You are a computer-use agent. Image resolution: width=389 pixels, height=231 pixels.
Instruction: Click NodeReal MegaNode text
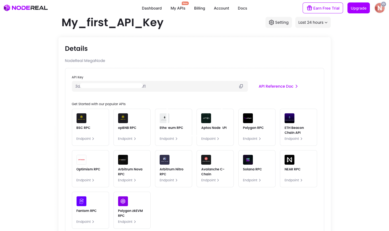(85, 61)
